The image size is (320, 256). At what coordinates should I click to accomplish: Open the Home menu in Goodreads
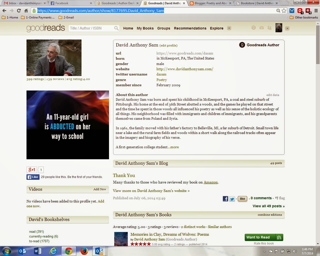pos(128,28)
